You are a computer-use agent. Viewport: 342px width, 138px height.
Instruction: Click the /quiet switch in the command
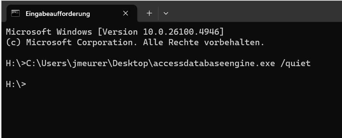[295, 63]
